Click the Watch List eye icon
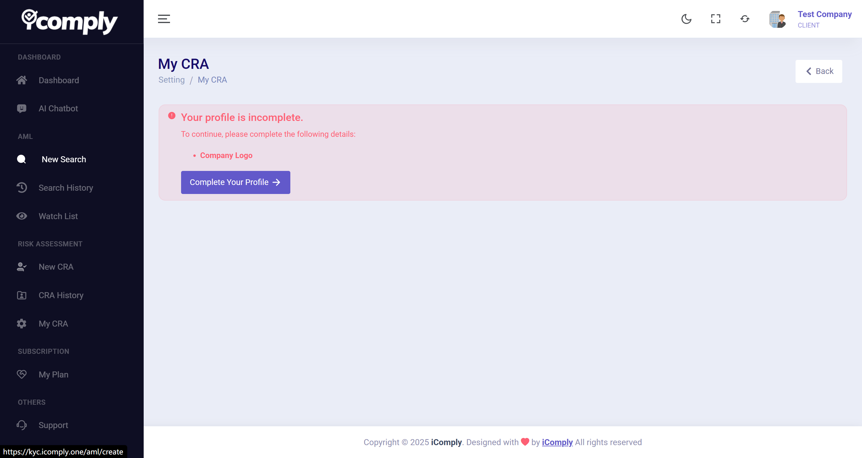862x458 pixels. coord(22,216)
